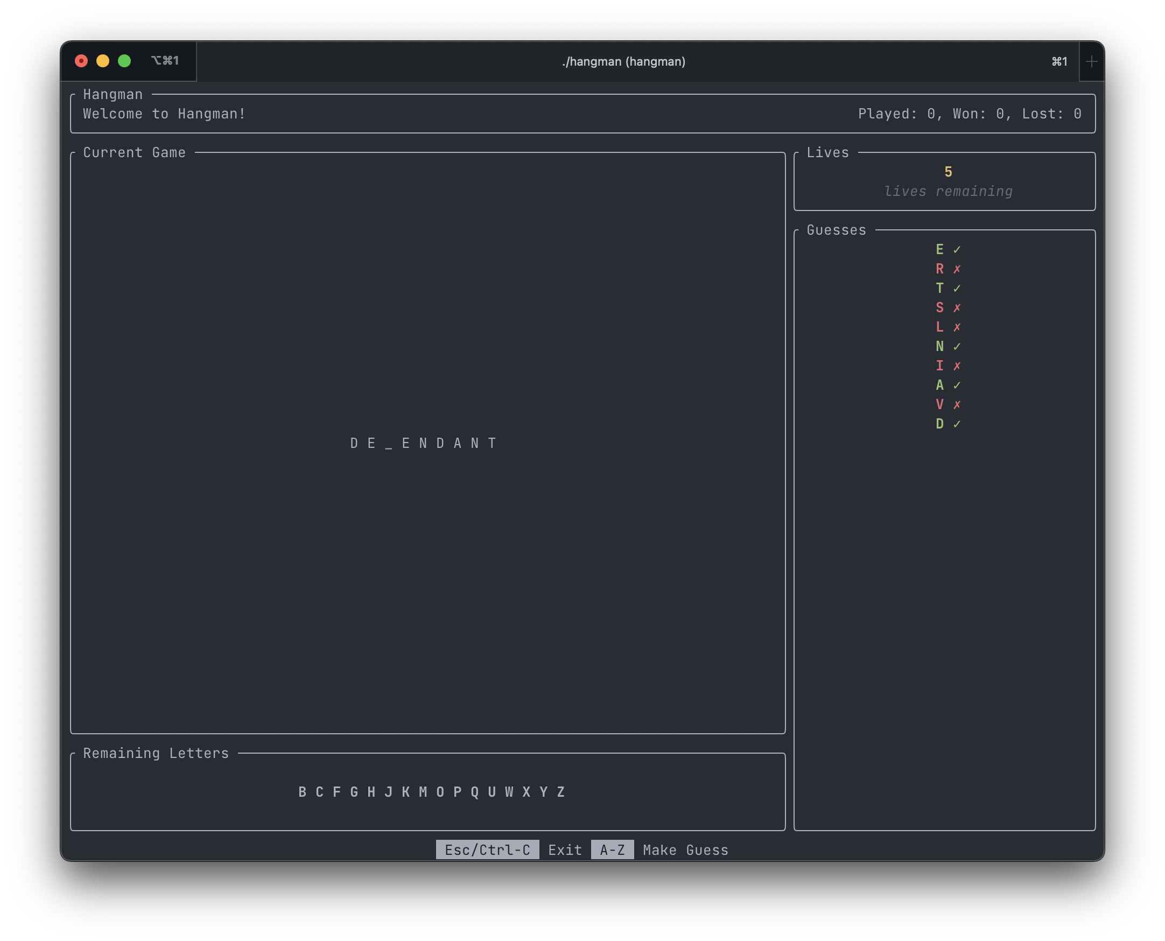Click the correct guess D checkmark
The width and height of the screenshot is (1165, 941).
(x=957, y=424)
